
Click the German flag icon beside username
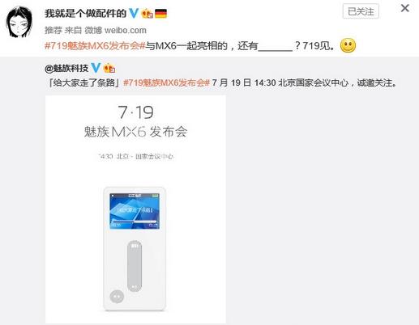coord(160,14)
